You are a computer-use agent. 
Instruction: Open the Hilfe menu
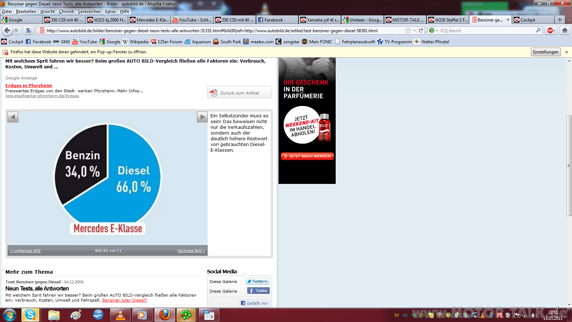tap(125, 11)
